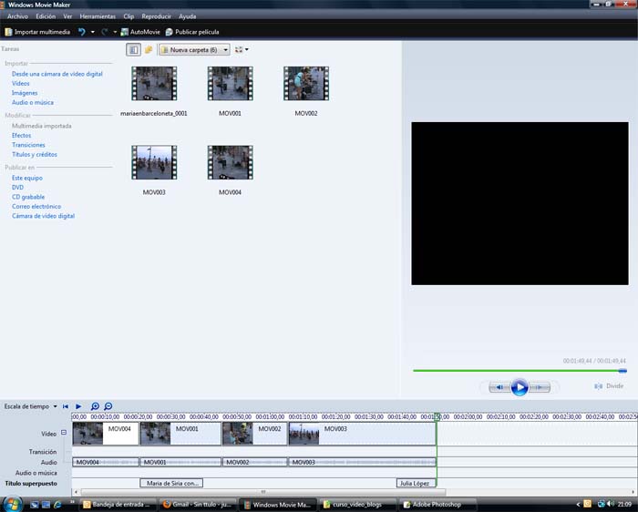Open Títulos y créditos link

point(35,155)
